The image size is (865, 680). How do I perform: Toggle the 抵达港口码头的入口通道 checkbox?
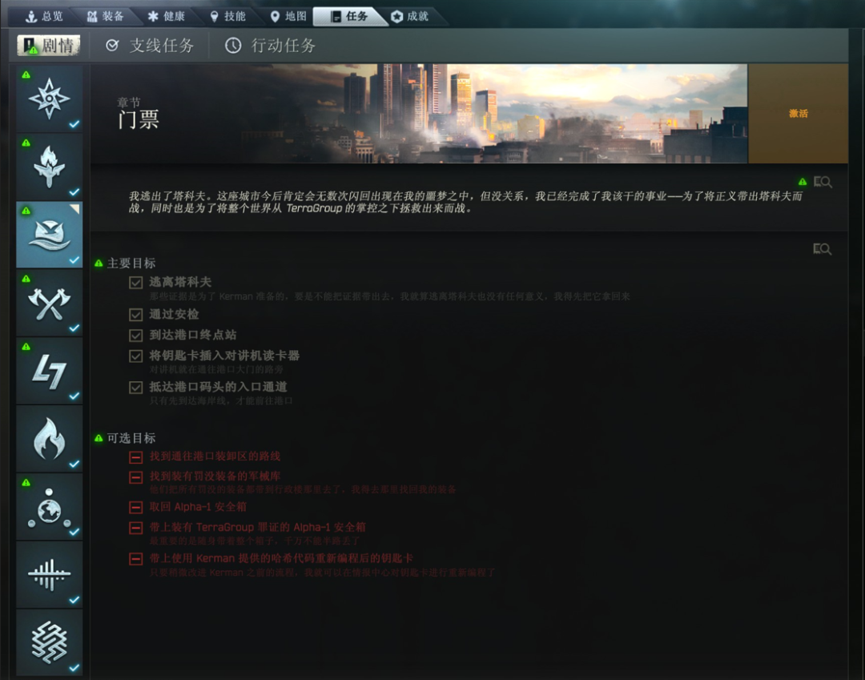(x=135, y=388)
